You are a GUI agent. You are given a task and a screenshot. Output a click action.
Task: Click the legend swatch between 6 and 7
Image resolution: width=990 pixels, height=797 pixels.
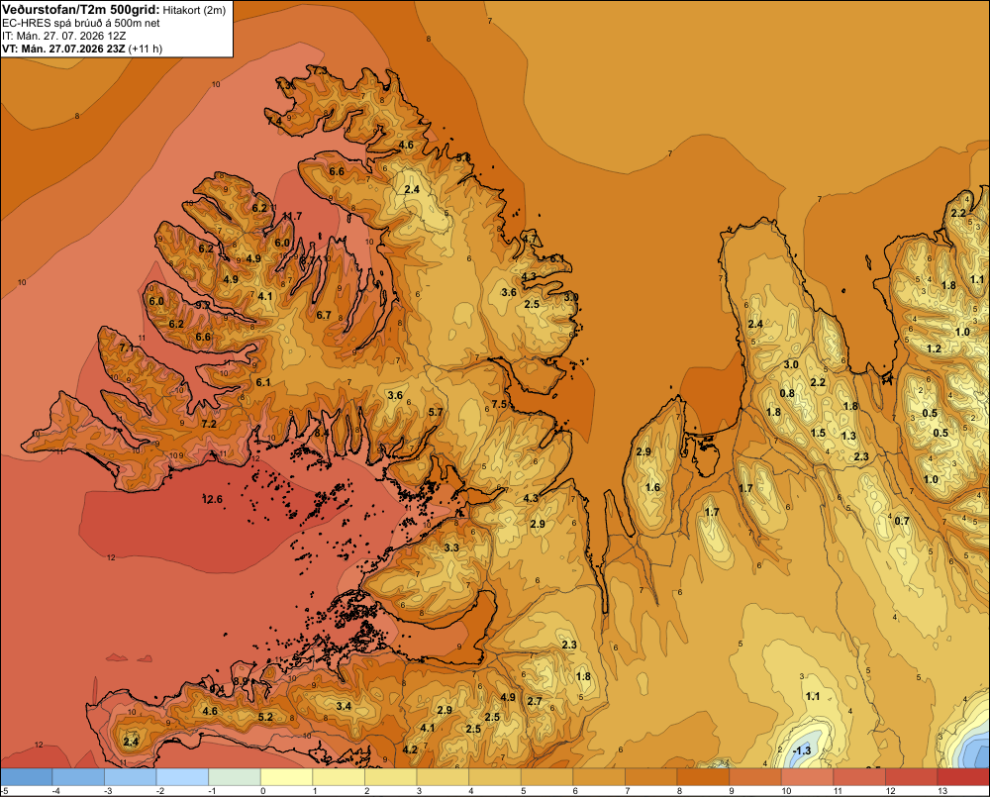tap(599, 777)
